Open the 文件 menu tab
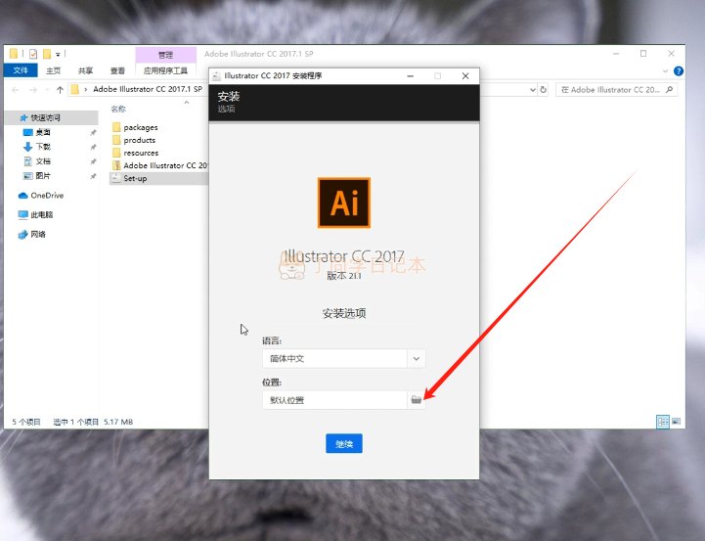This screenshot has width=705, height=541. pos(21,70)
